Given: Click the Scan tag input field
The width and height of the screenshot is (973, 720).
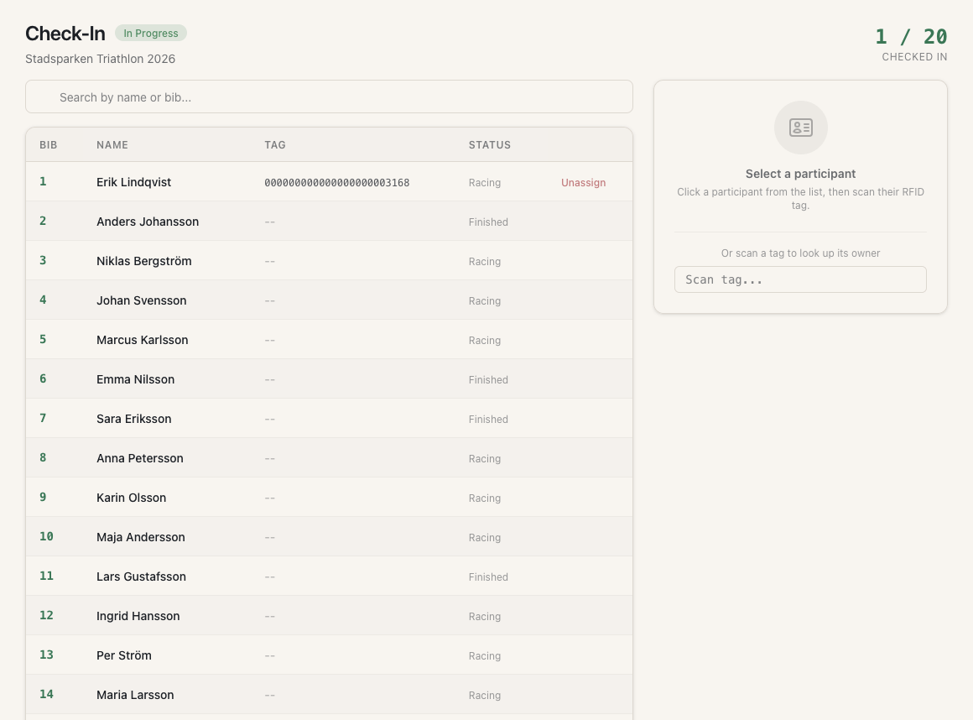Looking at the screenshot, I should pos(800,279).
